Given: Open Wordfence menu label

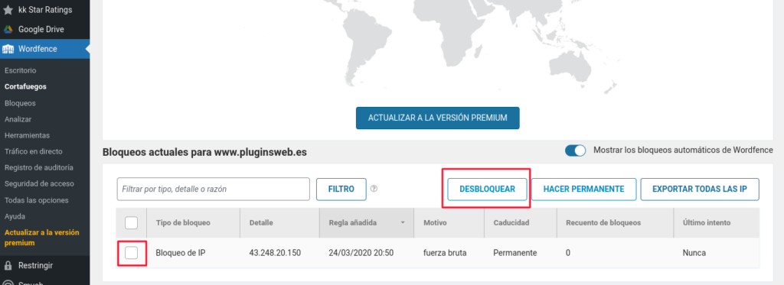Looking at the screenshot, I should (x=38, y=49).
